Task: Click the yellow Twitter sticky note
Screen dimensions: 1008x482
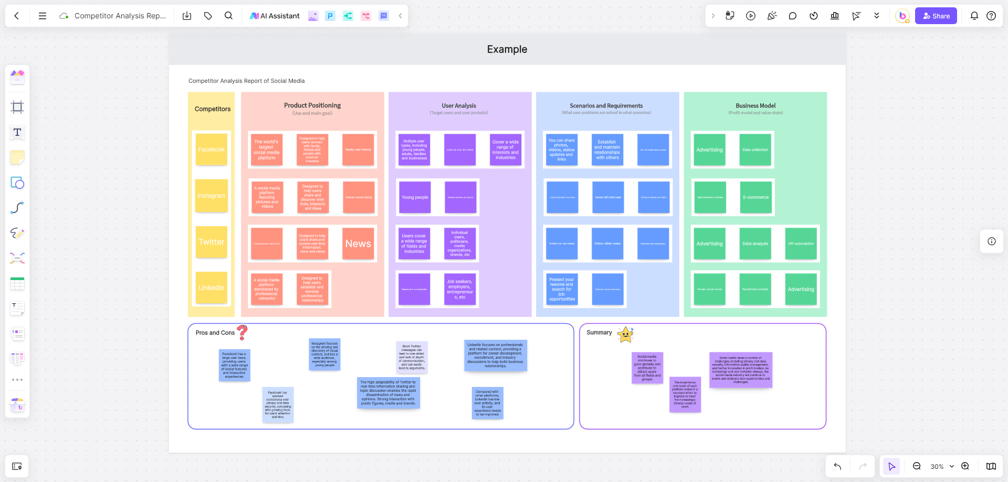Action: [212, 242]
